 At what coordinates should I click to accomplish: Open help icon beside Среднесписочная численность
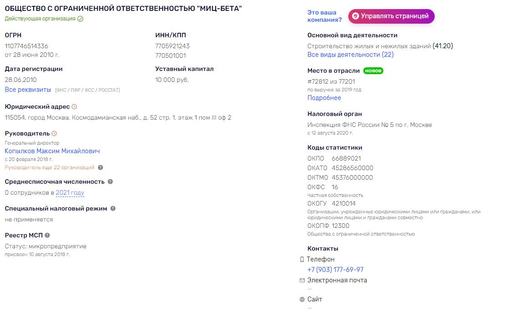pyautogui.click(x=110, y=182)
